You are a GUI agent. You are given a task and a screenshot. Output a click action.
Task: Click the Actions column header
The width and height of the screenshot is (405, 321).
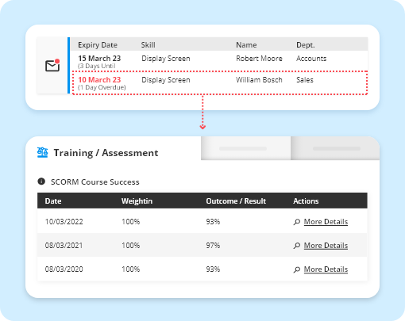(306, 201)
